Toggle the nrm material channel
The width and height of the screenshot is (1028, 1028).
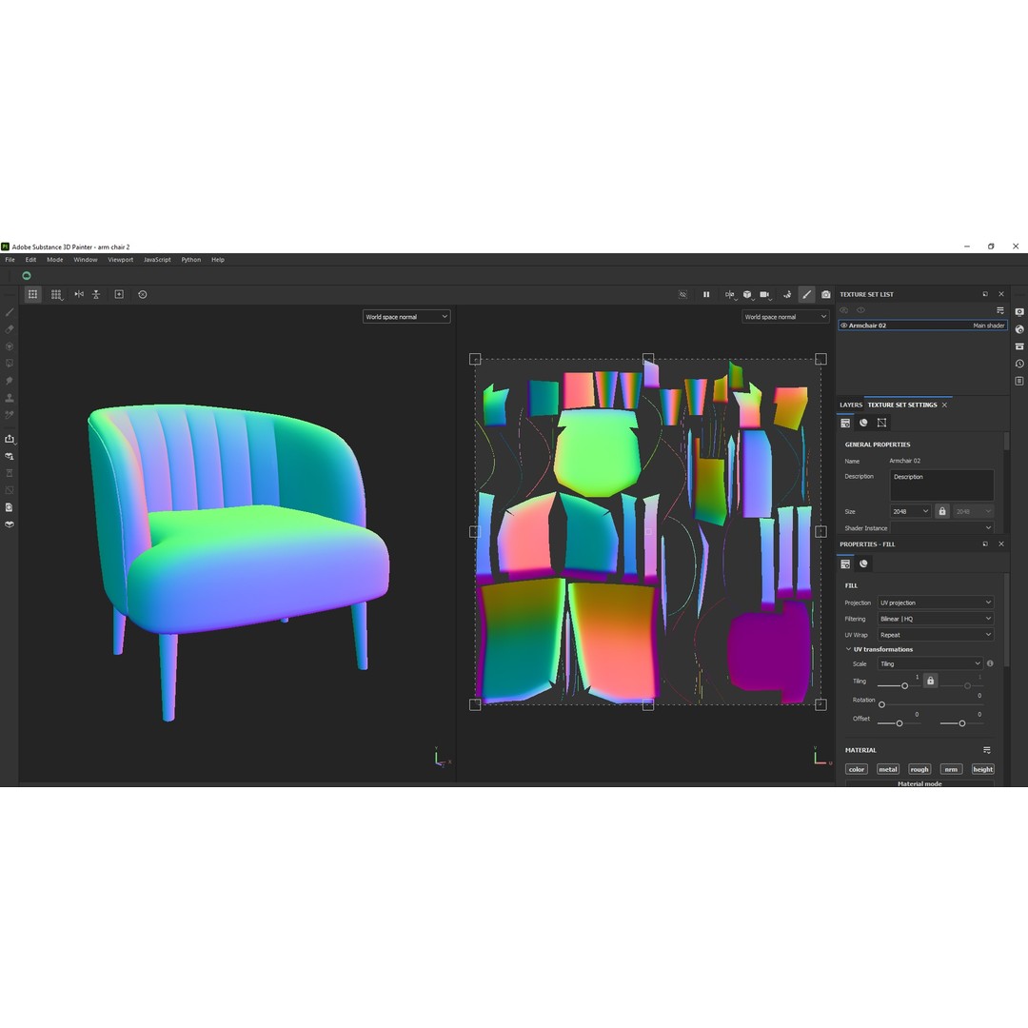951,769
